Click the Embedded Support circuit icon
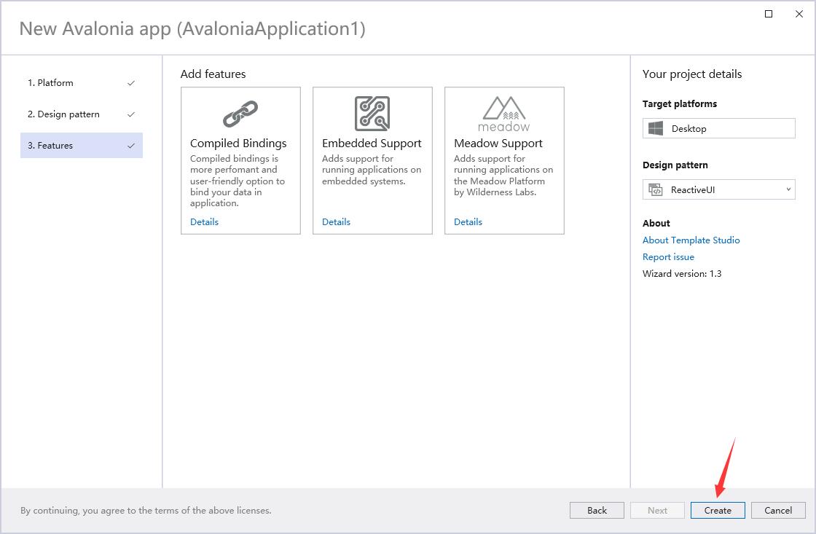Image resolution: width=816 pixels, height=534 pixels. [x=372, y=114]
